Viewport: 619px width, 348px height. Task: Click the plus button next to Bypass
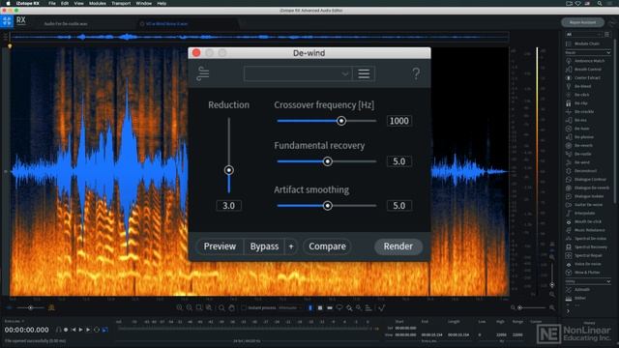[291, 246]
